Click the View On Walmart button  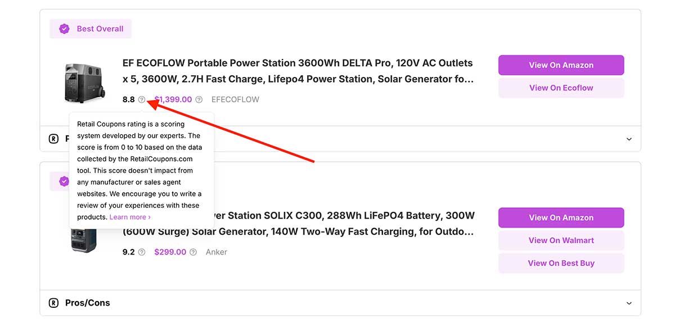click(561, 240)
